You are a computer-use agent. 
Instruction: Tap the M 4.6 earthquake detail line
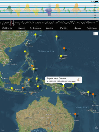(x=61, y=81)
